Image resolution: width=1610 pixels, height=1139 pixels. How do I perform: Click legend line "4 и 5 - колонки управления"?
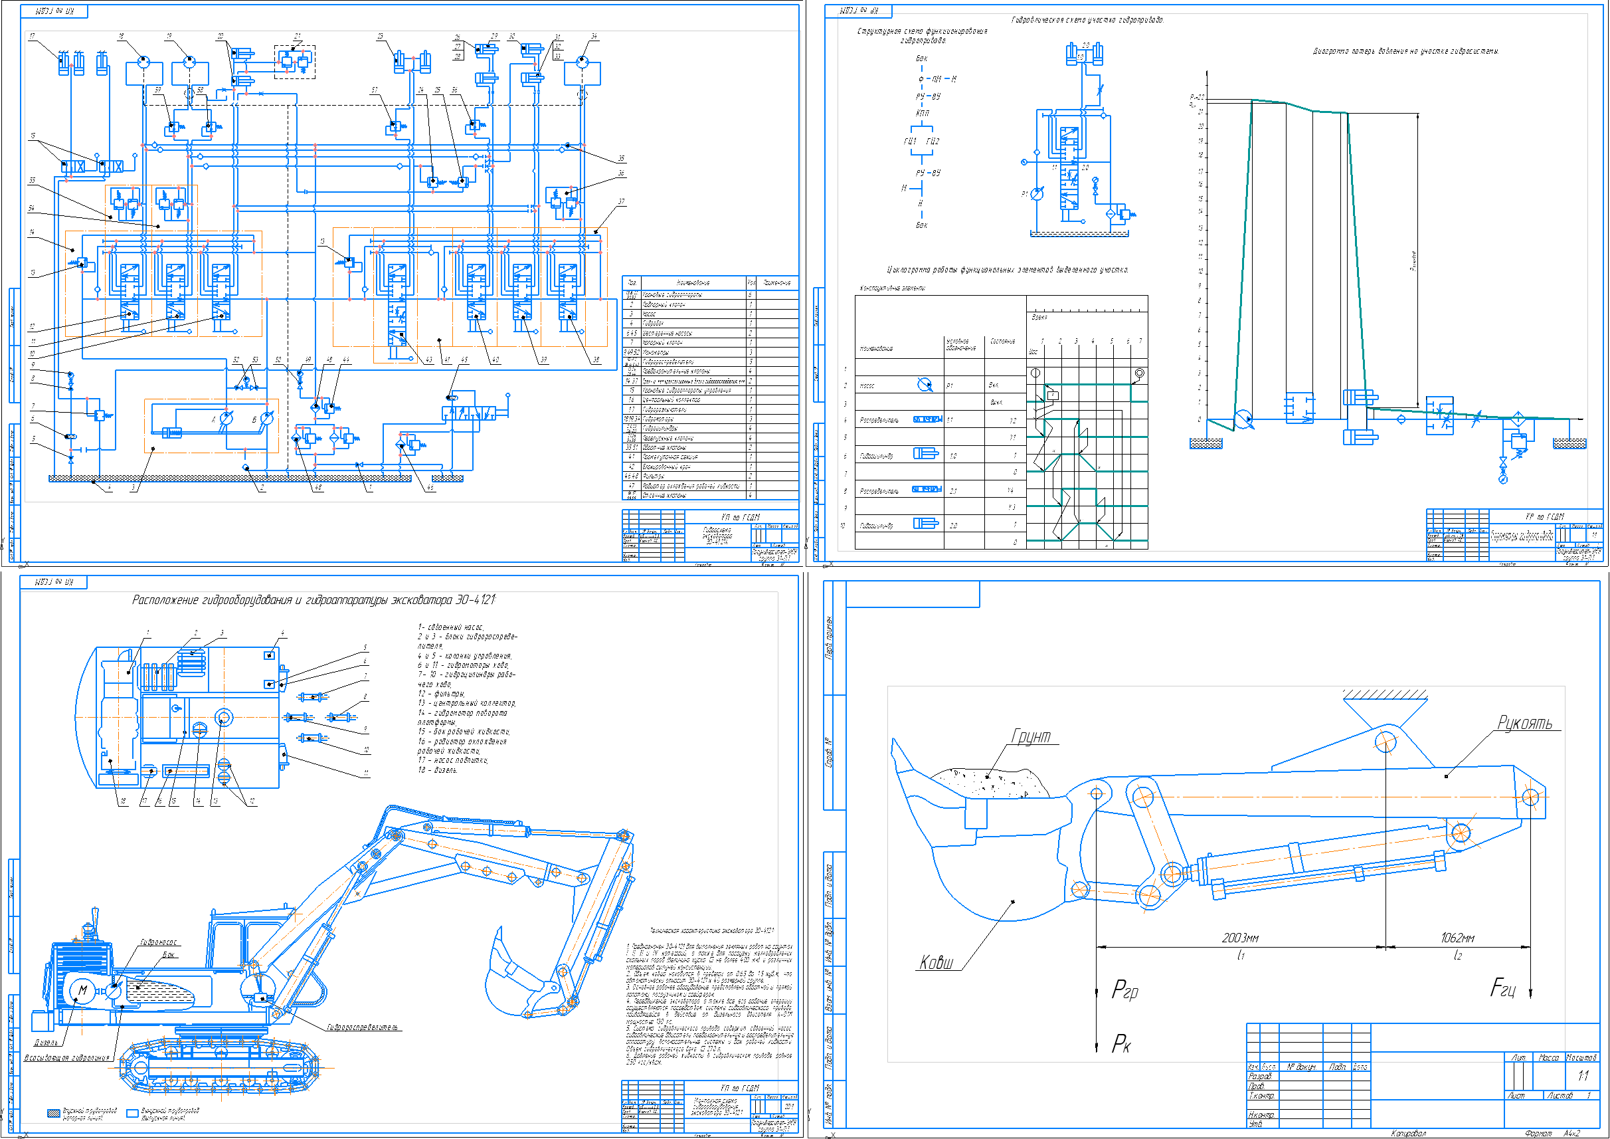465,655
